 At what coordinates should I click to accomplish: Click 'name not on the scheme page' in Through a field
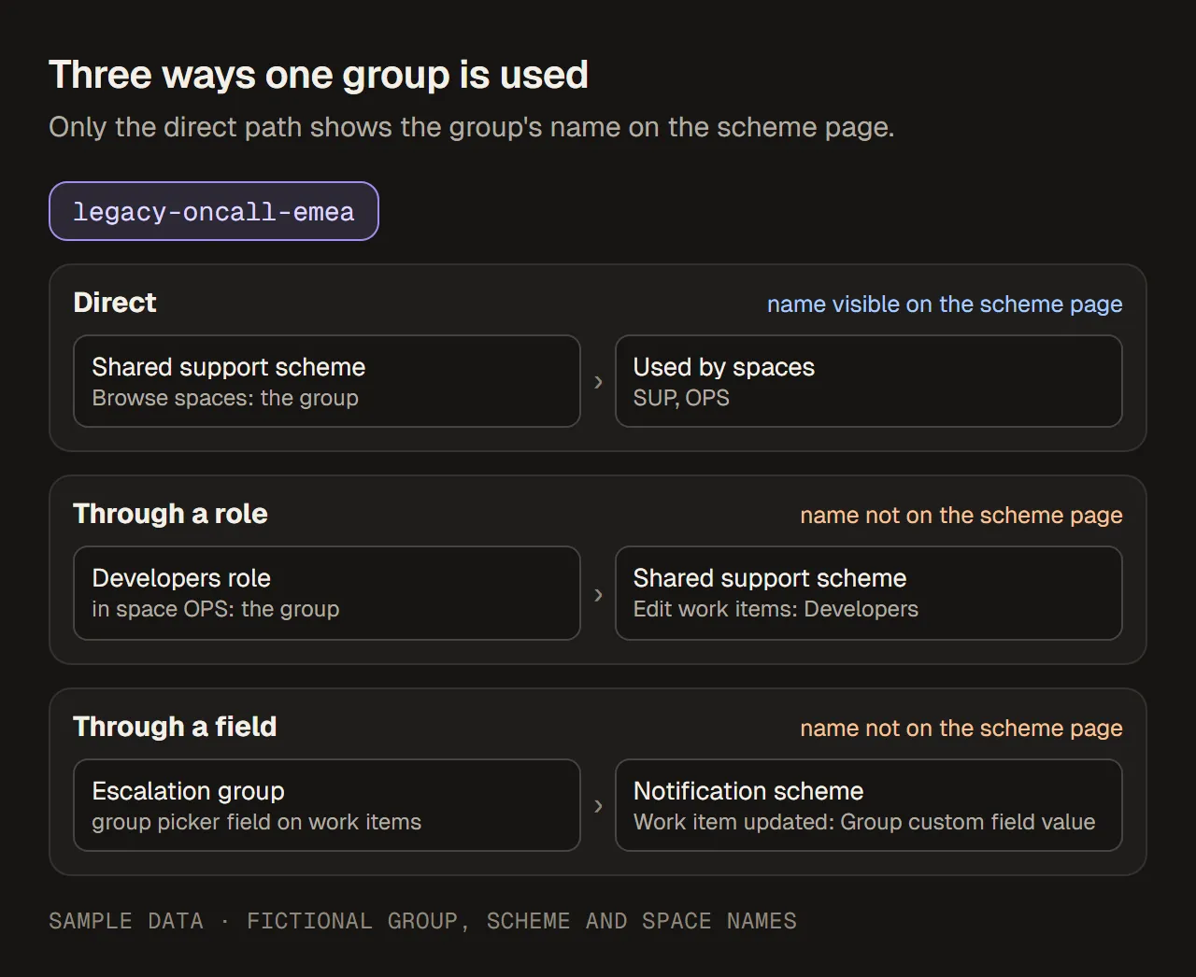[961, 728]
